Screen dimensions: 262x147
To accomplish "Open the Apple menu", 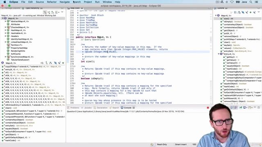I will pos(5,2).
